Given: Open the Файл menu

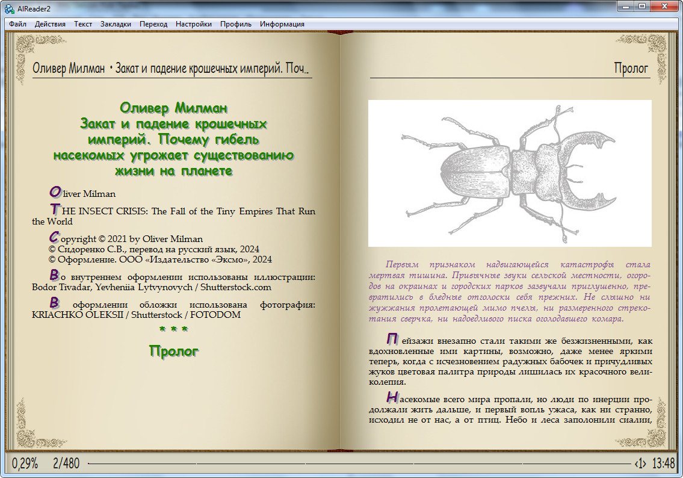Looking at the screenshot, I should click(17, 24).
